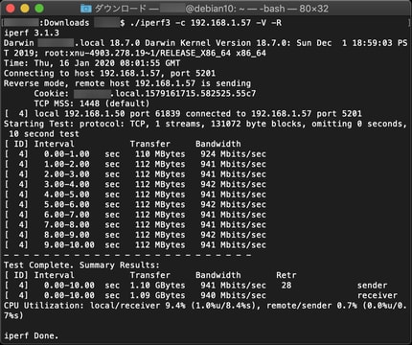Click the retransmit count '28'
412x345 pixels.
(286, 286)
